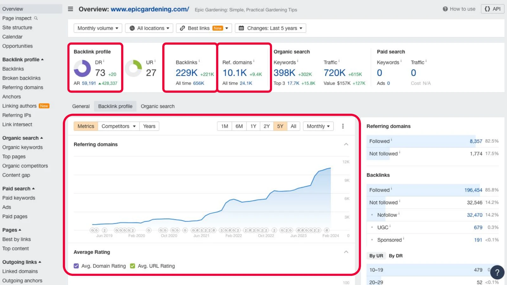This screenshot has height=285, width=507.
Task: Click info icon next to DR
Action: click(x=104, y=61)
